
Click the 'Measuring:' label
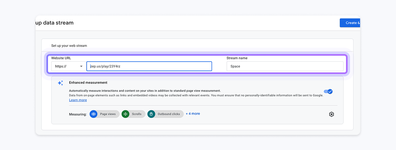point(78,114)
